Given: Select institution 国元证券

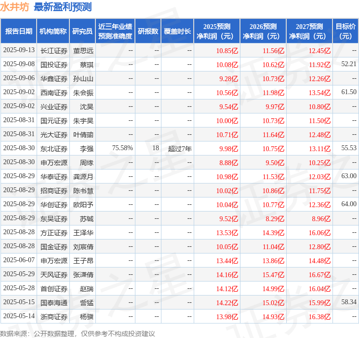Looking at the screenshot, I should tap(54, 121).
